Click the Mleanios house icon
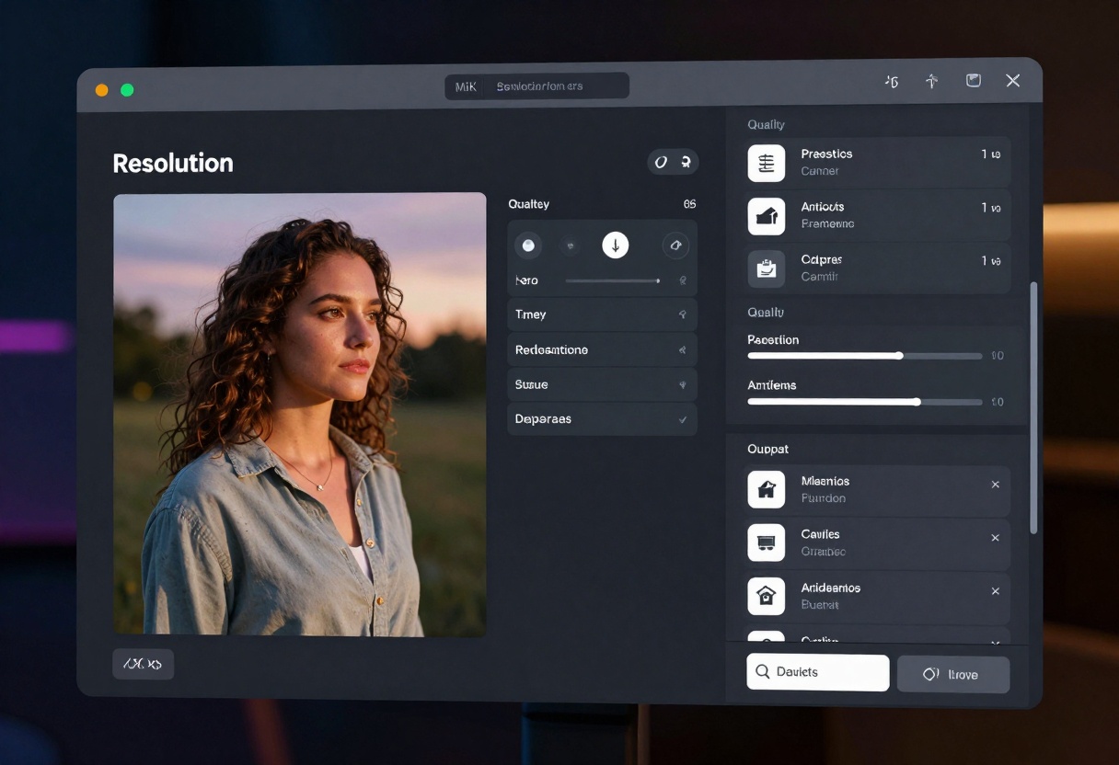This screenshot has height=765, width=1119. 767,490
